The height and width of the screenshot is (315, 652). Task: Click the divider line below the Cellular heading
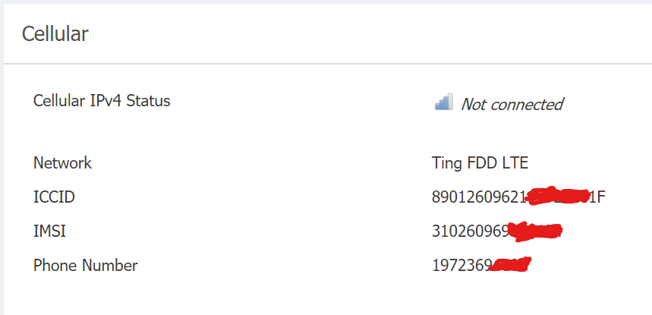coord(326,64)
